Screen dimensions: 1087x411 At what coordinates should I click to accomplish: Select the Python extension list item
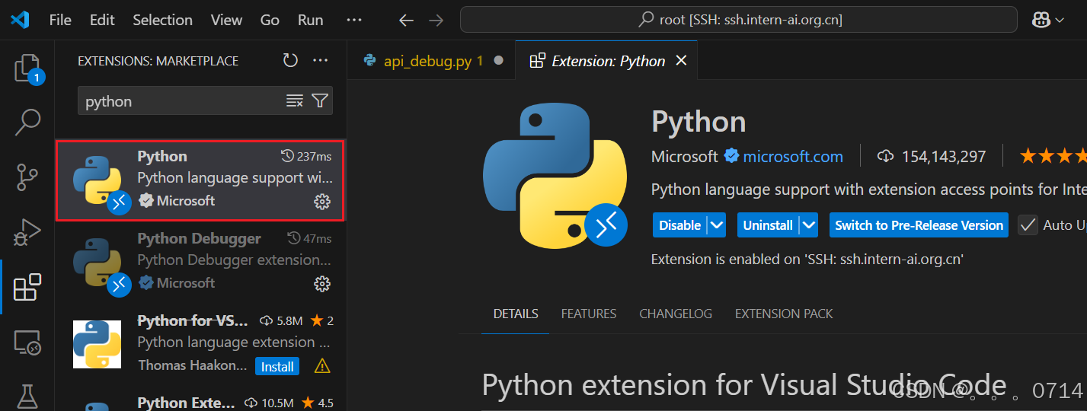pyautogui.click(x=200, y=180)
